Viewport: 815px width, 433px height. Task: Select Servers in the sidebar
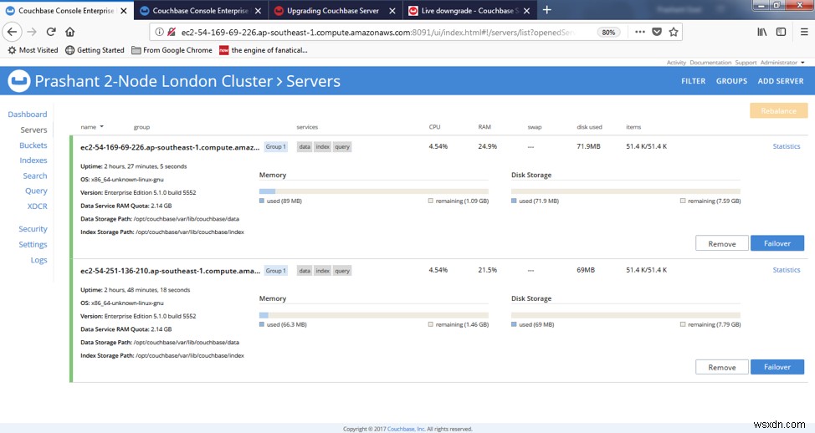(x=33, y=130)
